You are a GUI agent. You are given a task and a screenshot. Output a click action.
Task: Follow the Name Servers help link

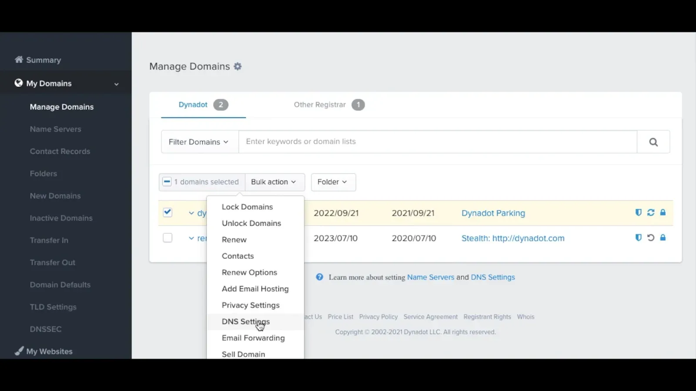[x=431, y=277]
